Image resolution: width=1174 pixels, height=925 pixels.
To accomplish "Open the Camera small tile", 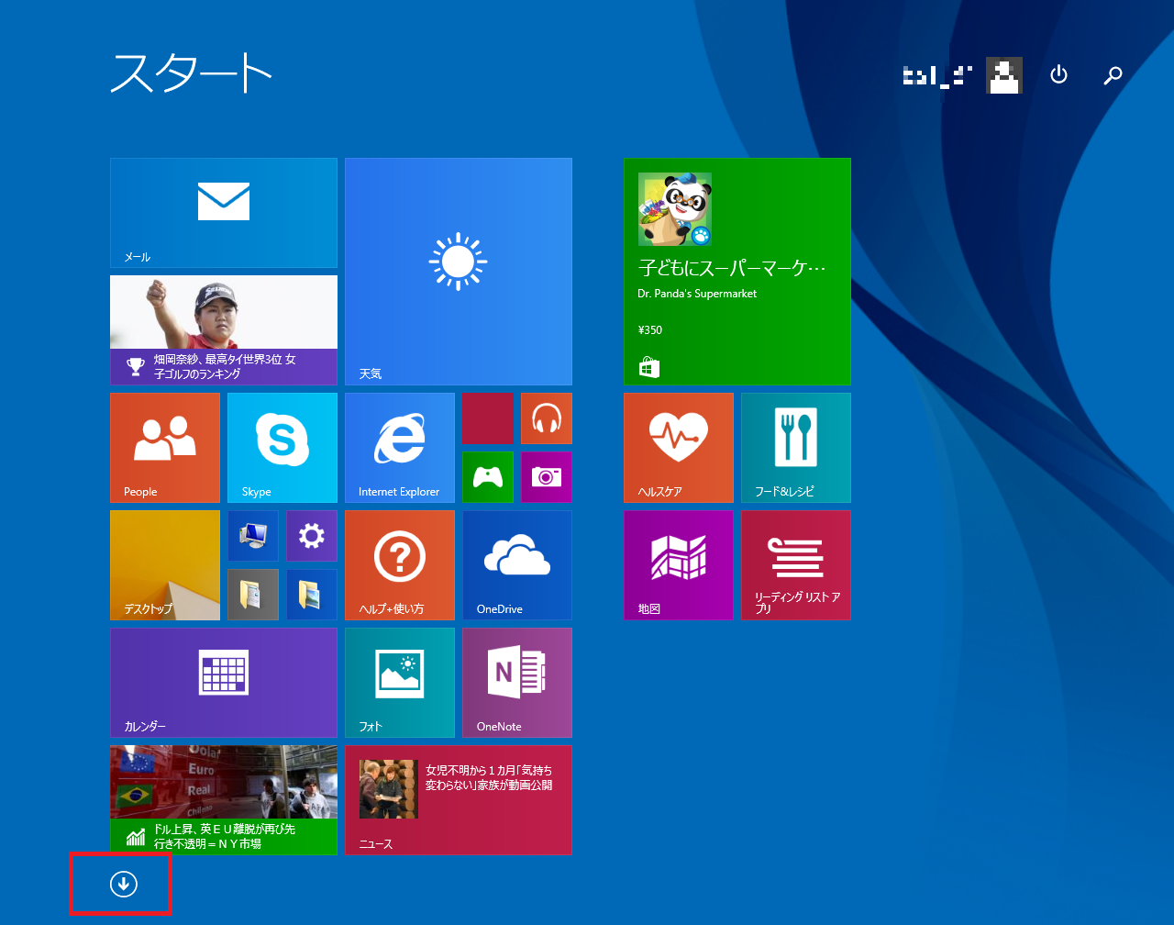I will [x=547, y=477].
